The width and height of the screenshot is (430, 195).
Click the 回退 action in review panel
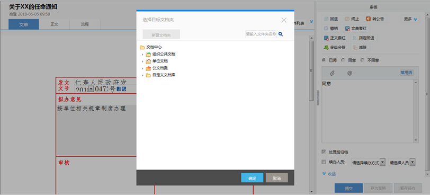pyautogui.click(x=331, y=19)
